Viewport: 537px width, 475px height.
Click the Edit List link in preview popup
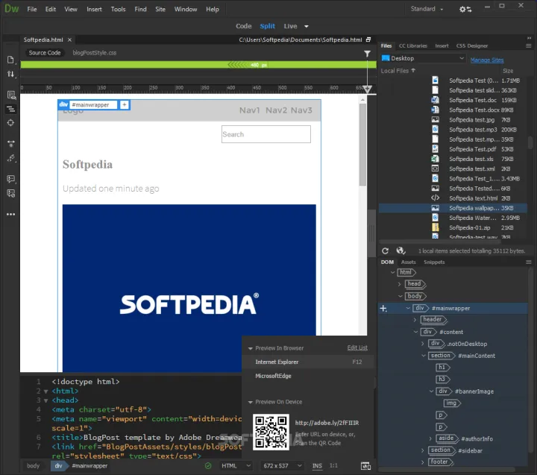[x=357, y=348]
